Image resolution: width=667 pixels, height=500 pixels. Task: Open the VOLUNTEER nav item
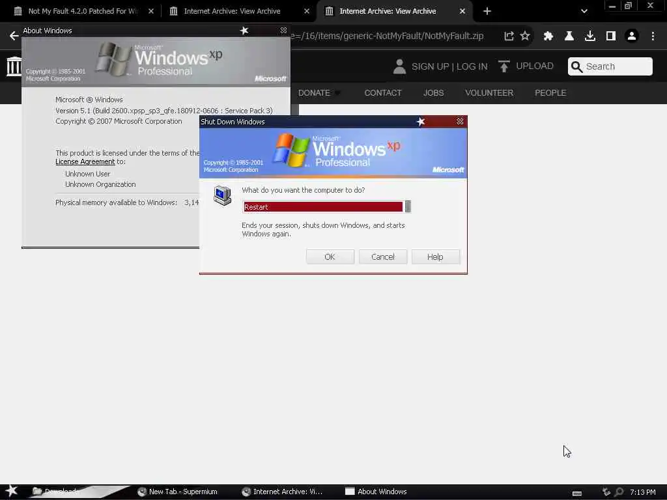pos(489,92)
